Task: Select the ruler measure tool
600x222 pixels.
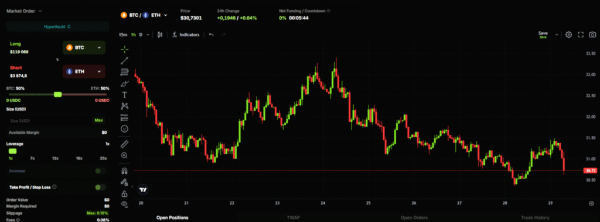Action: click(124, 144)
